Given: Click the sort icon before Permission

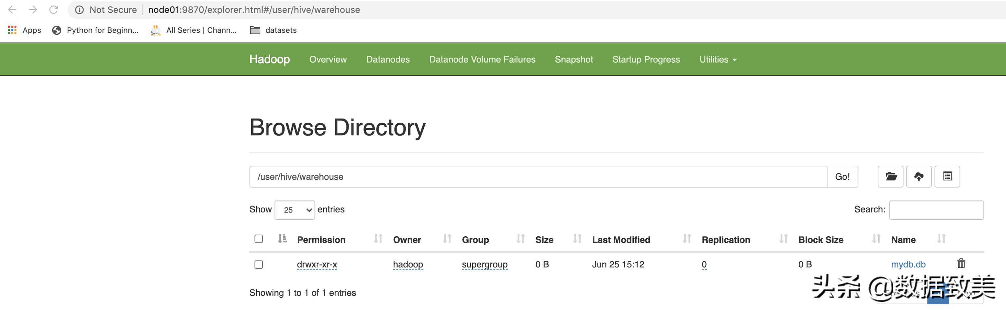Looking at the screenshot, I should click(x=282, y=238).
